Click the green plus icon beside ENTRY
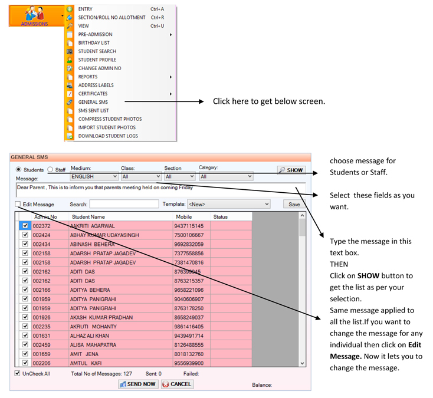The width and height of the screenshot is (433, 398). 70,9
